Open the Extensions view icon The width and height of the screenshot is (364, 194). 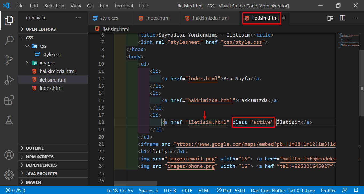(x=9, y=100)
